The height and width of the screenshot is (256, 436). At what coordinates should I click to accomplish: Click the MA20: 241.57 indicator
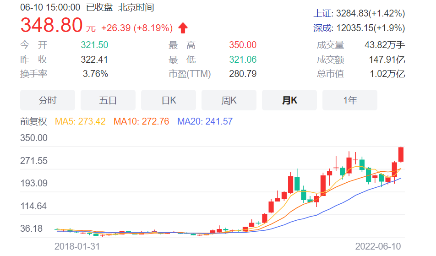(205, 121)
